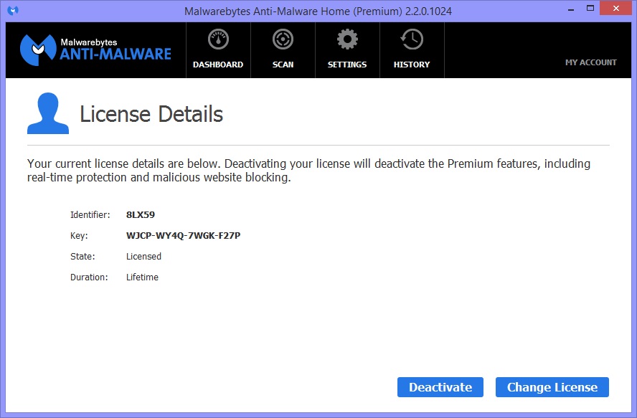
Task: Click the State: label
Action: click(x=82, y=257)
